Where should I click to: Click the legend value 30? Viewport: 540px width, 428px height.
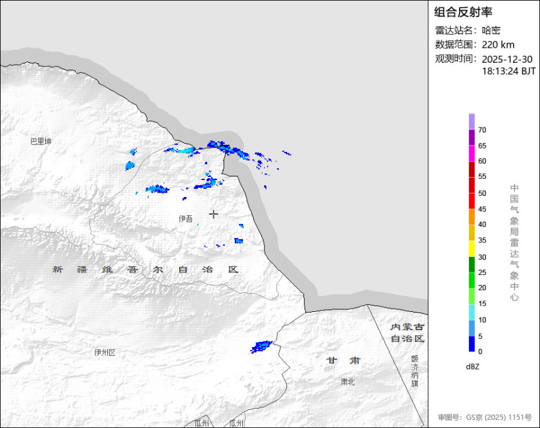[482, 257]
